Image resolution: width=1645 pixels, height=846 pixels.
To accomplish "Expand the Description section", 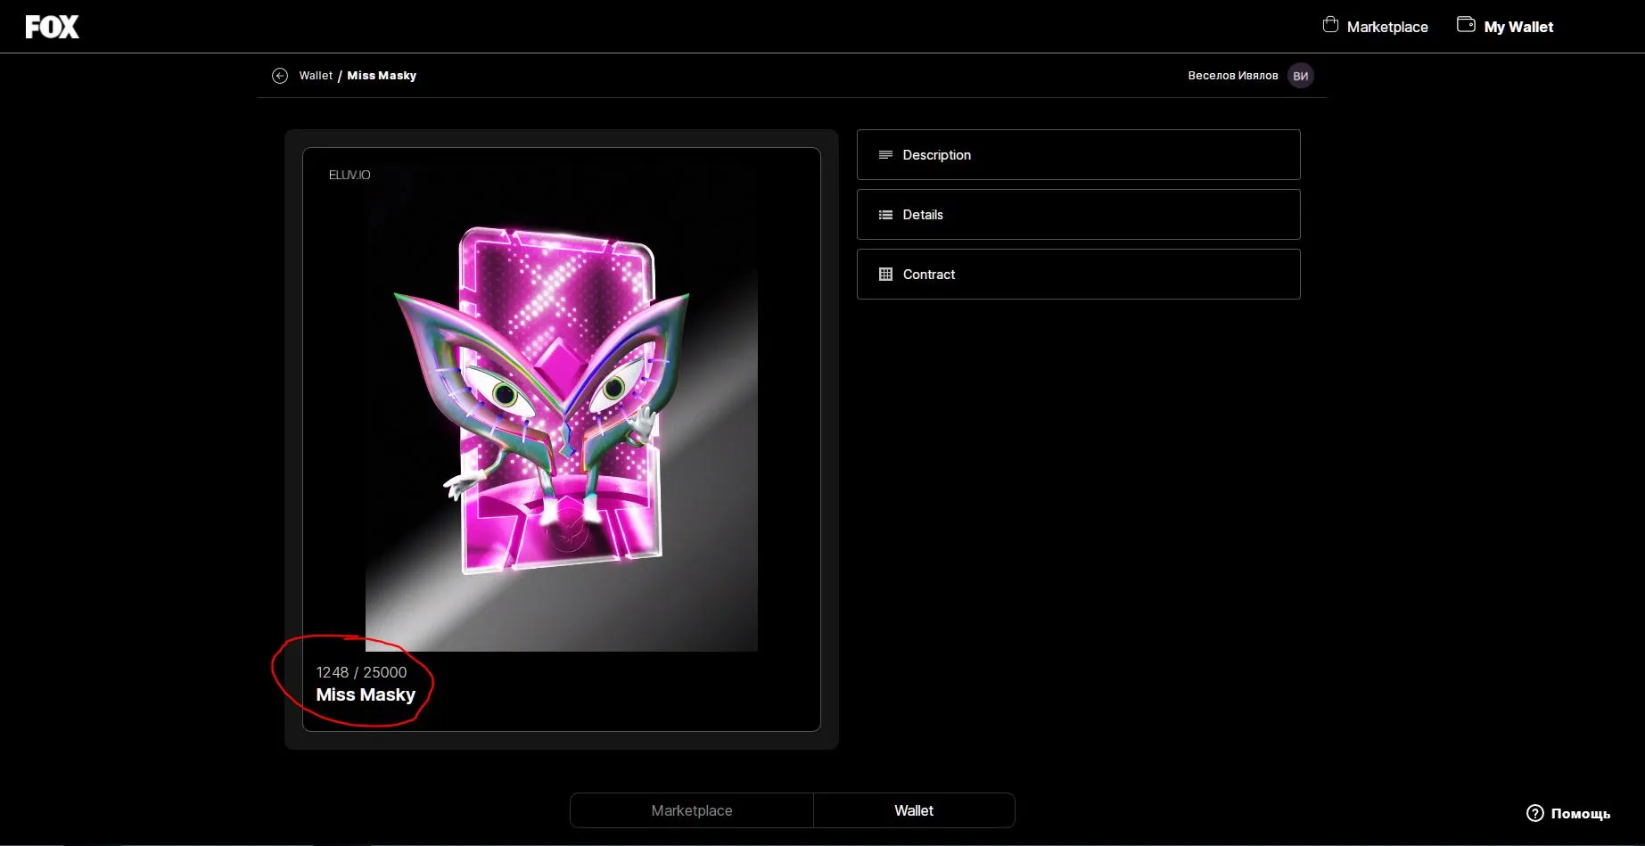I will [x=1079, y=155].
